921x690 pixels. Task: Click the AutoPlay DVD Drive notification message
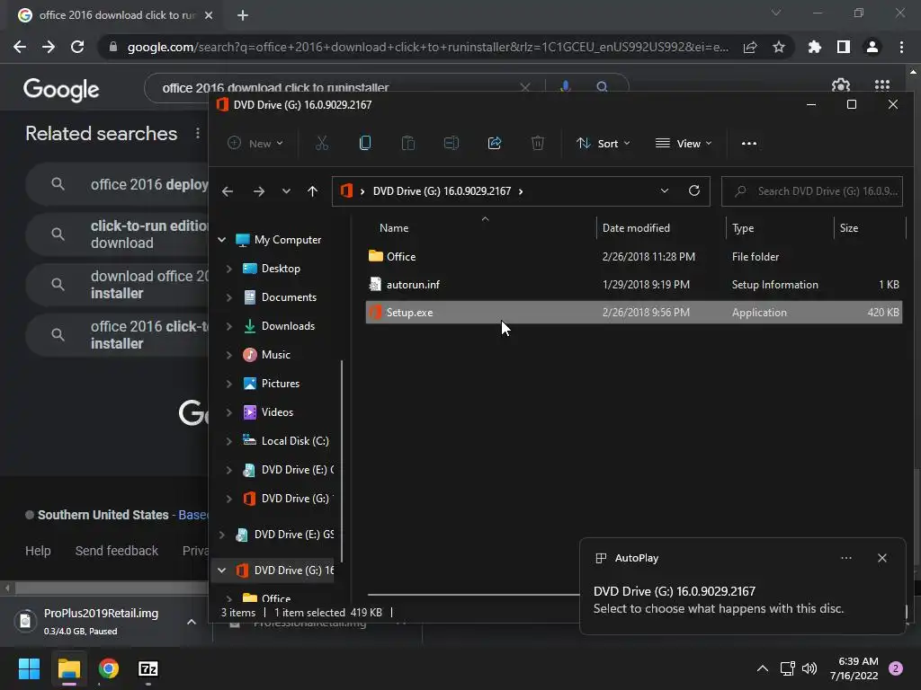718,599
